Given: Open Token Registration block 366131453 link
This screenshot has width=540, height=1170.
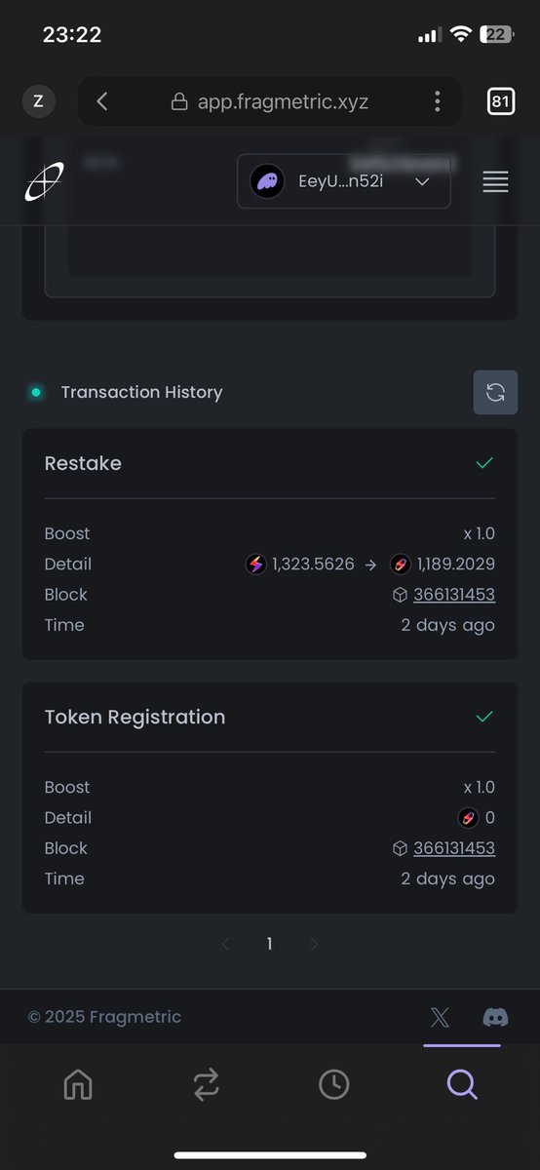Looking at the screenshot, I should [454, 848].
